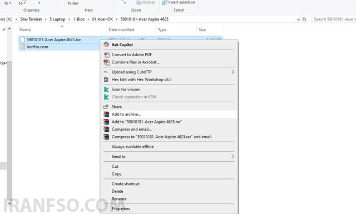
Task: Click the file icon of iranfso.com
Action: [x=22, y=47]
